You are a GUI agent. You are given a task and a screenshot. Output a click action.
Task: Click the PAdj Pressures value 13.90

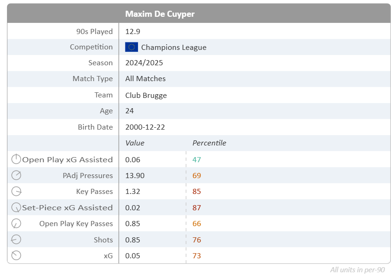click(x=134, y=175)
